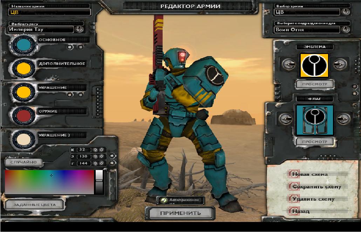Image resolution: width=361 pixels, height=236 pixels.
Task: Open the unit selection dropdown arrow
Action: [x=345, y=29]
